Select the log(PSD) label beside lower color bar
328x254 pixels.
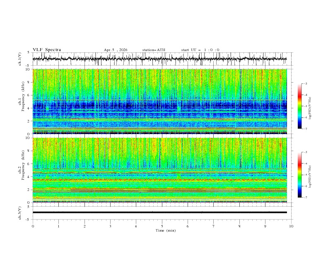[310, 177]
